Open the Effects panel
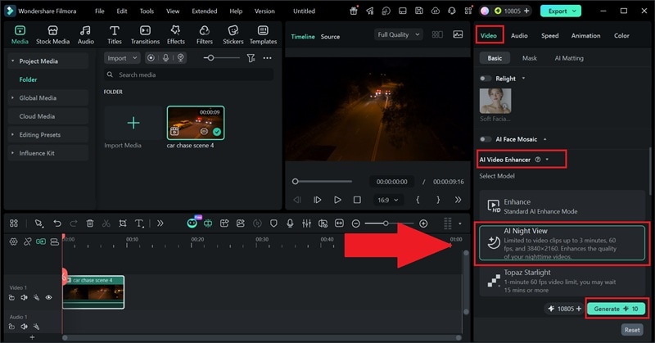The height and width of the screenshot is (343, 655). pos(175,34)
